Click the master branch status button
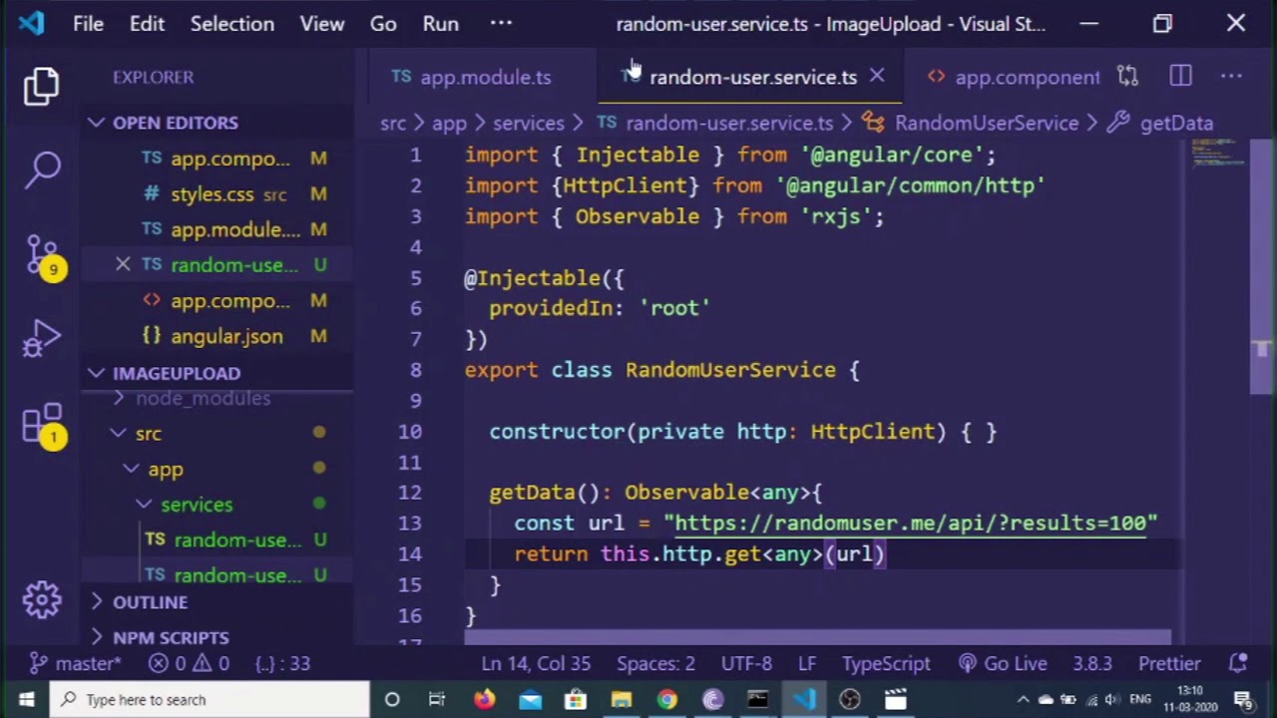 (x=76, y=663)
